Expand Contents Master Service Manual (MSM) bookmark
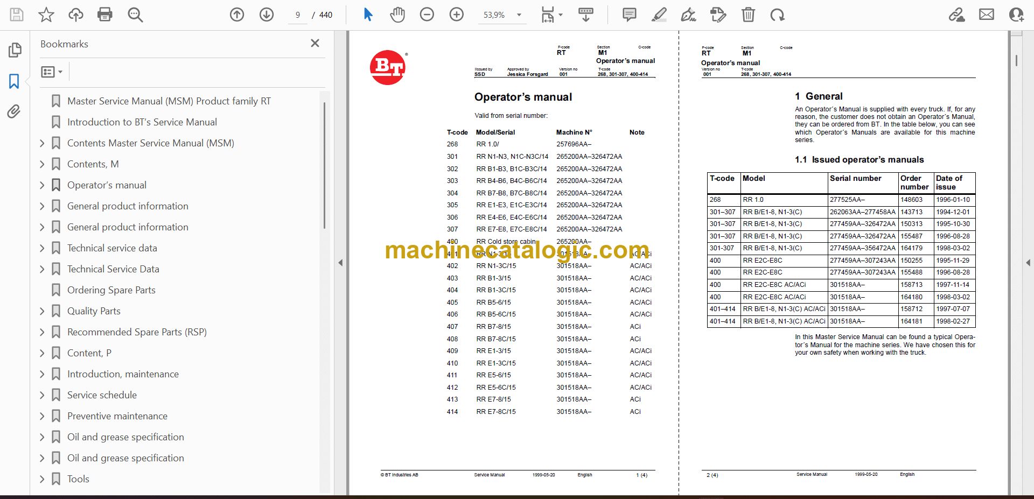Viewport: 1034px width, 499px height. pyautogui.click(x=42, y=143)
